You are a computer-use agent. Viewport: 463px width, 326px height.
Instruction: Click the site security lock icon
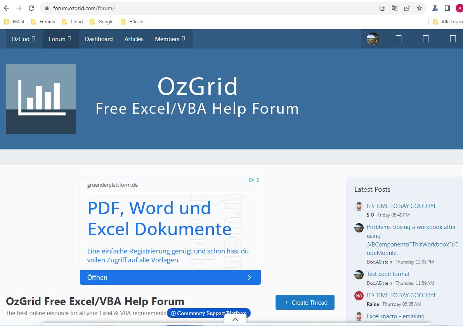click(x=47, y=8)
